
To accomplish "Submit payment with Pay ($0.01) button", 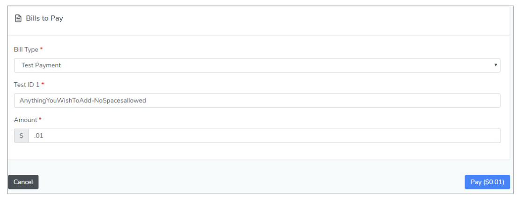I will pos(487,182).
